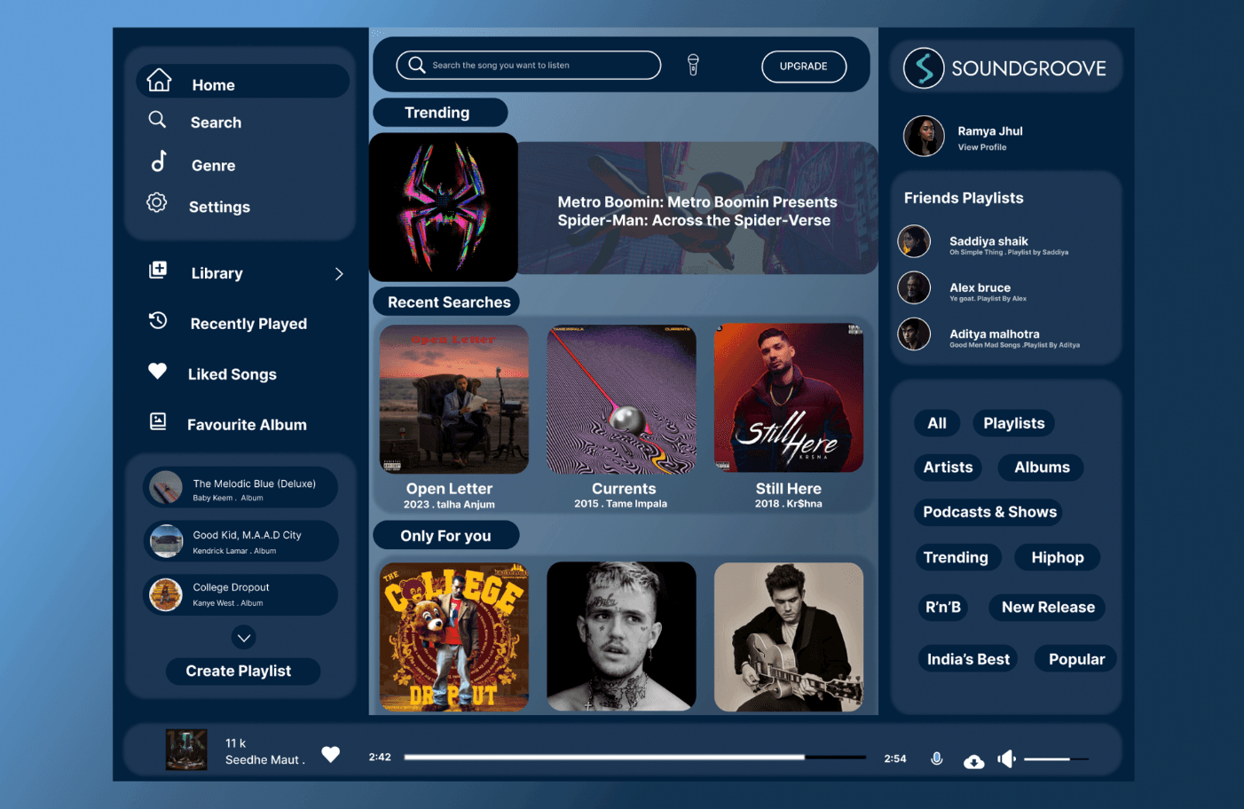Image resolution: width=1244 pixels, height=809 pixels.
Task: Click The Melodic Blue album art icon
Action: click(166, 488)
